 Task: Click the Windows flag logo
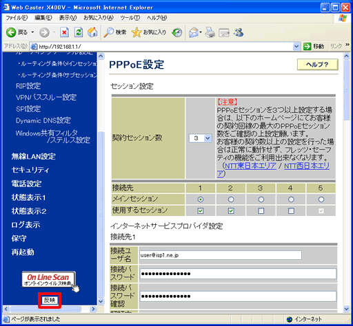point(343,18)
